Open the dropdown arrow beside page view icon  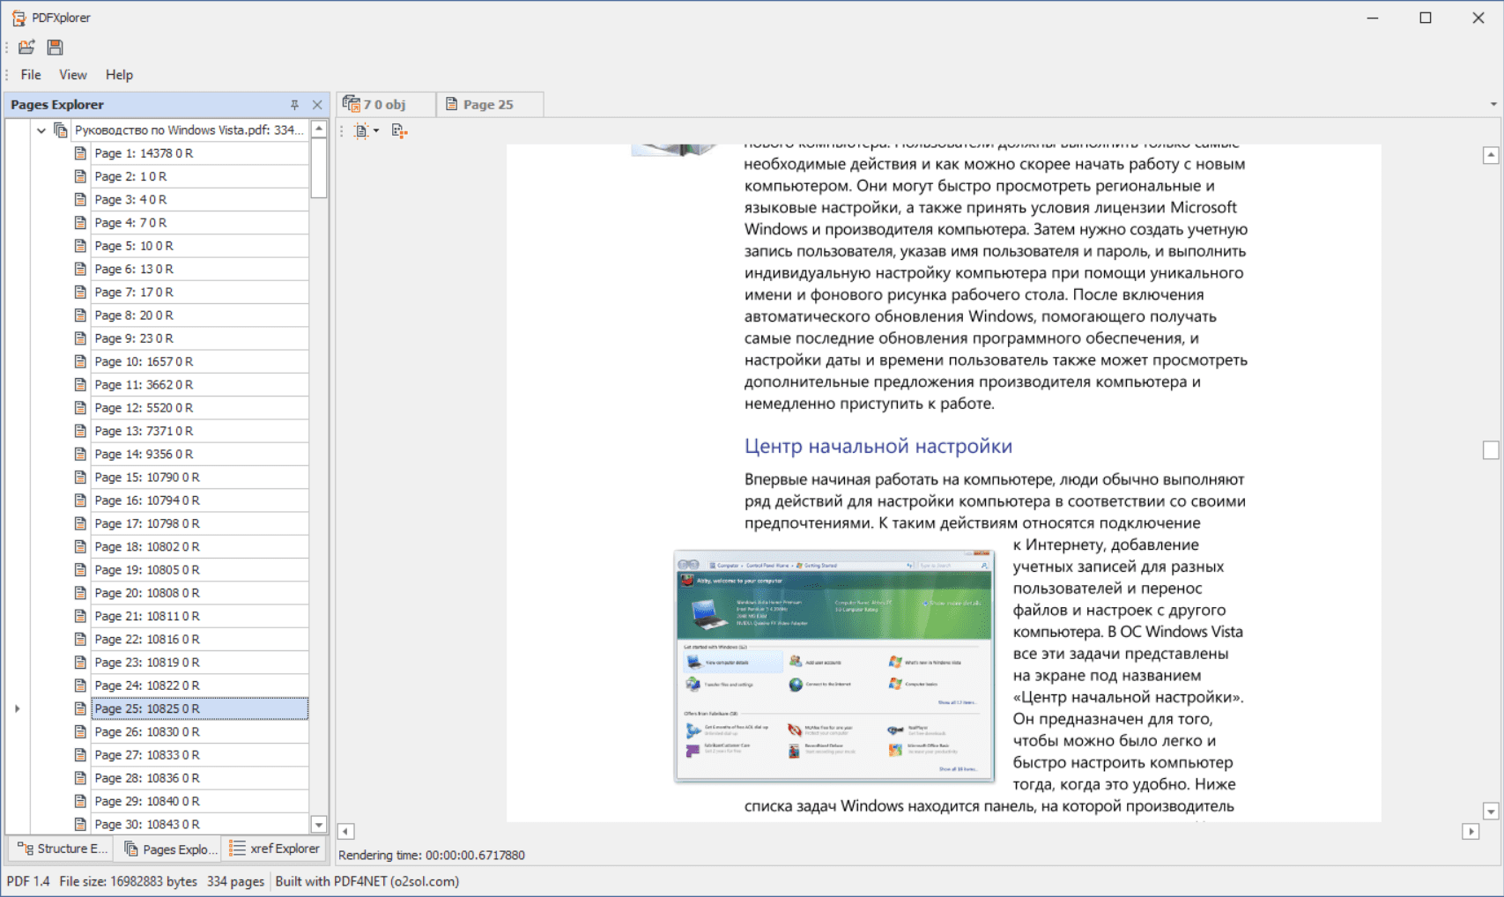[x=376, y=131]
